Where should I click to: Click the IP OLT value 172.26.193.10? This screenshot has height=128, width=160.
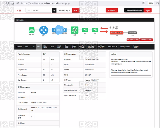point(90,65)
